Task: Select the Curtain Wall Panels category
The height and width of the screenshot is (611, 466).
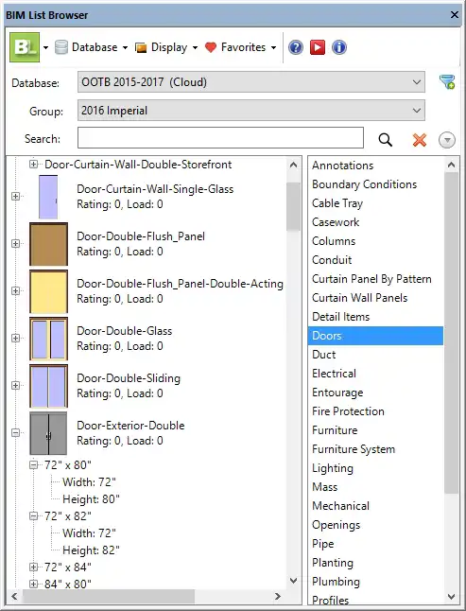Action: [375, 298]
